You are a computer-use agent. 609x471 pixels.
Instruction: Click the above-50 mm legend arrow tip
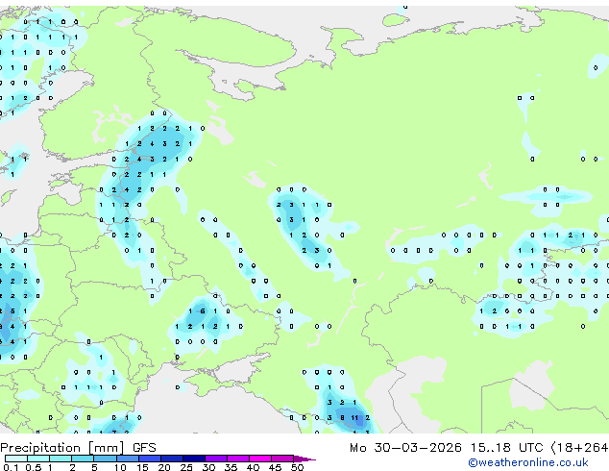pyautogui.click(x=304, y=459)
